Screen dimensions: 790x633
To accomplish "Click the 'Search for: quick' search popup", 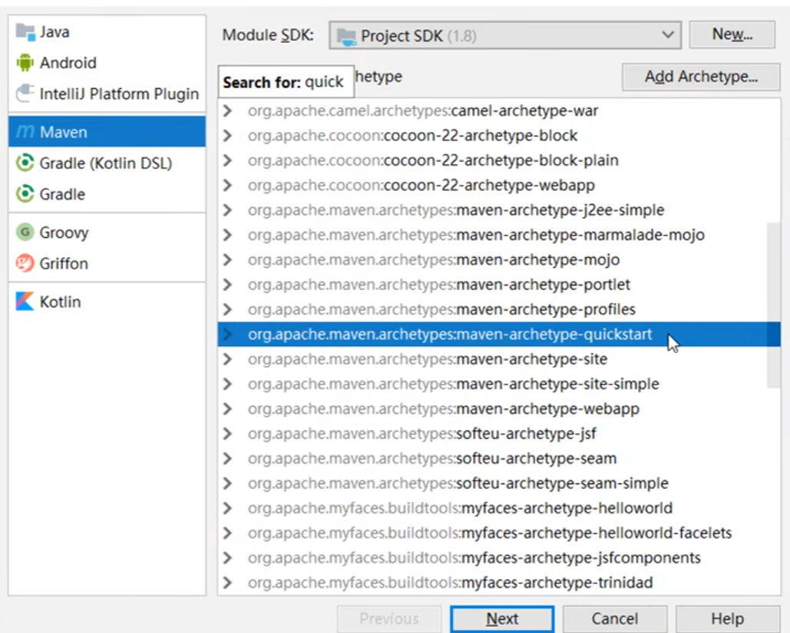I will (286, 81).
